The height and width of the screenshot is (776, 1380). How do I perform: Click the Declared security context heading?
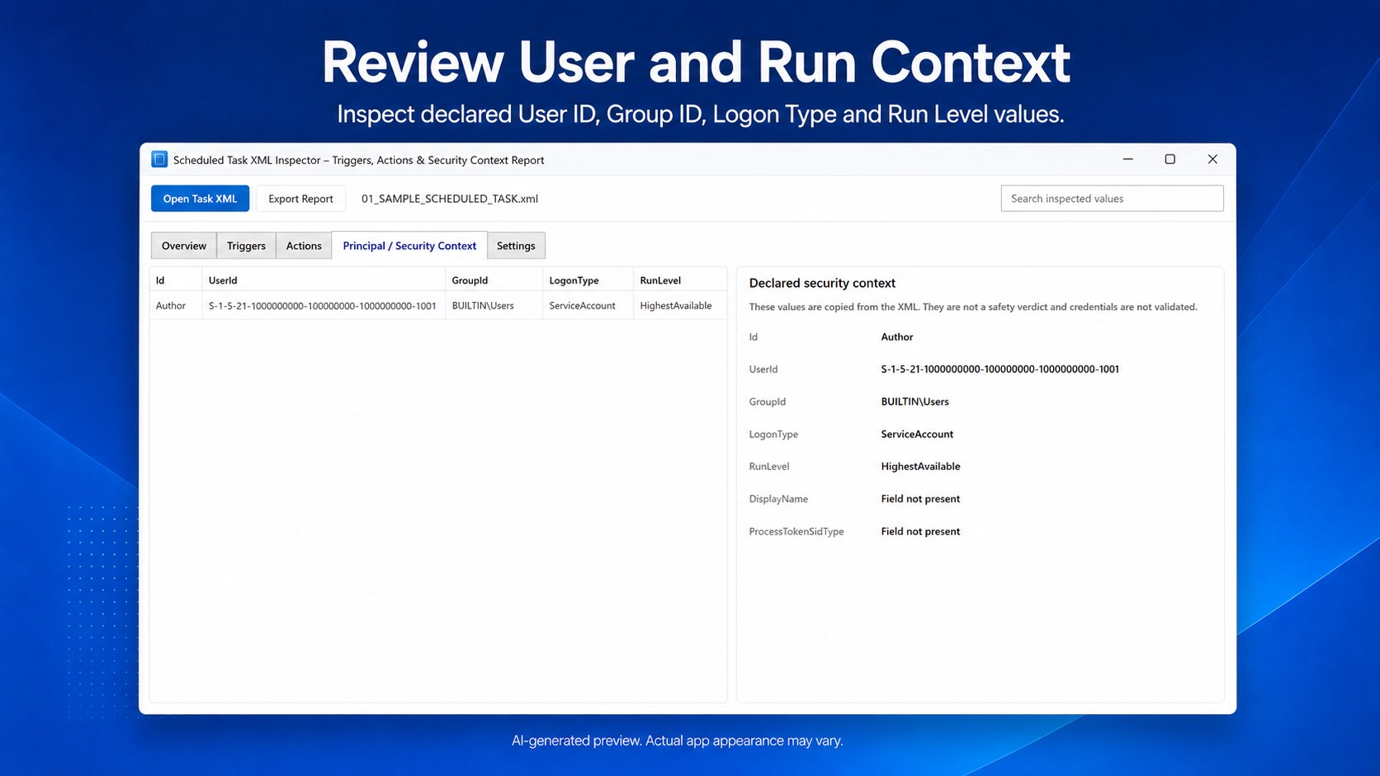pos(822,283)
